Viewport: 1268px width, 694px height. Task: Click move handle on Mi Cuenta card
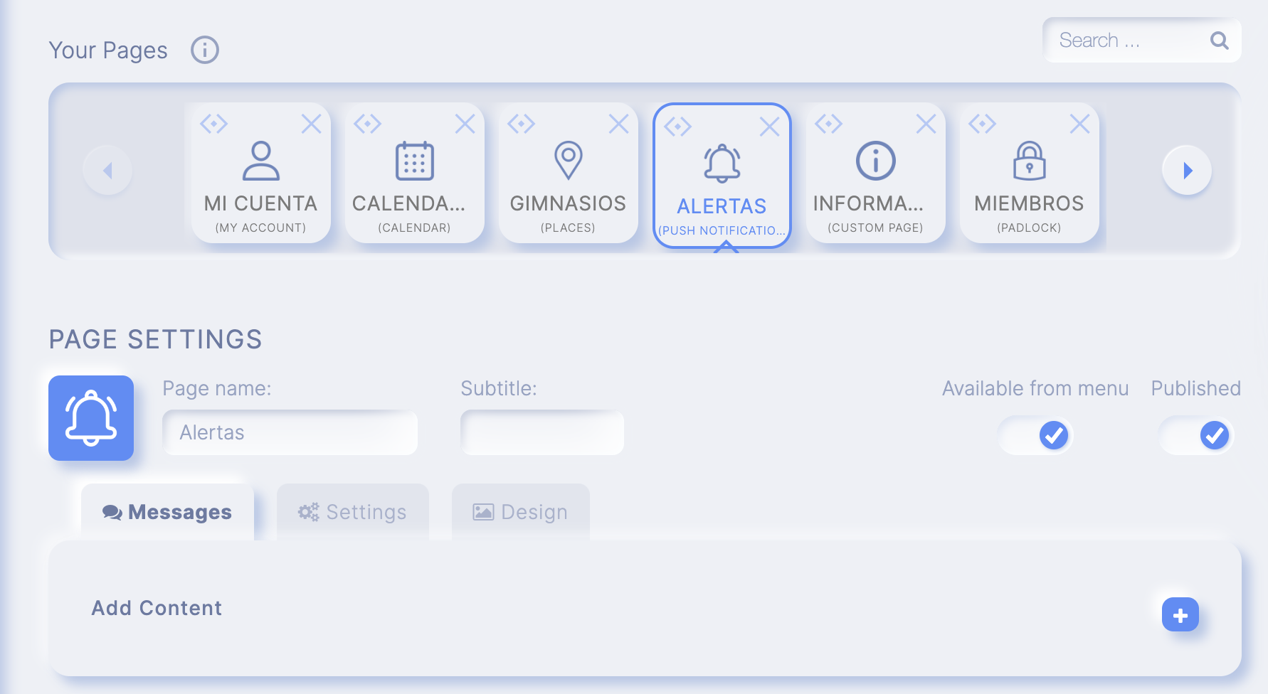coord(213,124)
